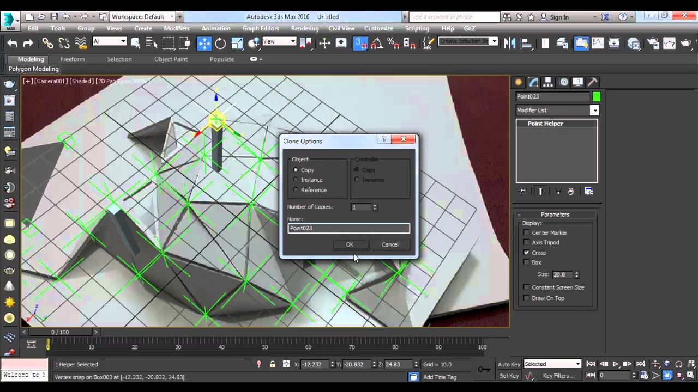The height and width of the screenshot is (392, 698).
Task: Click the Set Keys large key icon
Action: point(484,370)
